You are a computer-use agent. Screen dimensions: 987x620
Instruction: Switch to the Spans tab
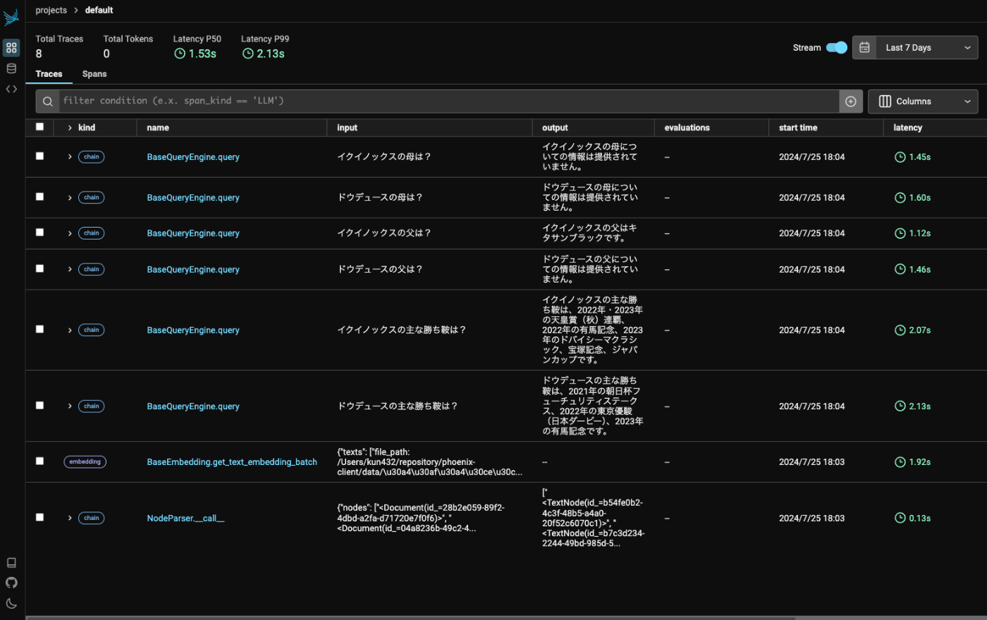click(94, 74)
